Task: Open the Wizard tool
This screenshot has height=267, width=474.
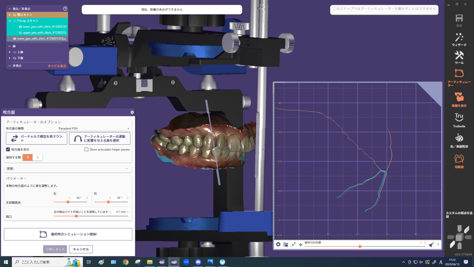Action: pos(459,39)
